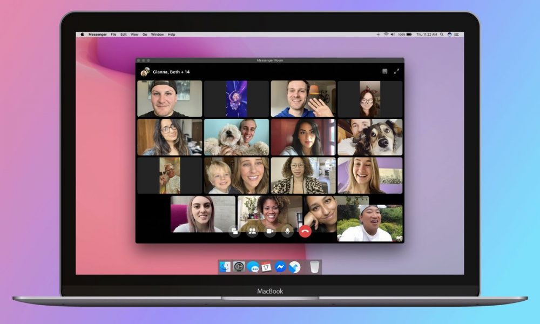Switch the video grid layout view
540x324 pixels.
384,71
